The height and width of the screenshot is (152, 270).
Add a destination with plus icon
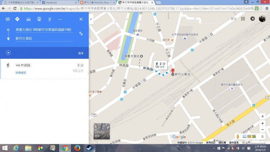tap(8, 53)
